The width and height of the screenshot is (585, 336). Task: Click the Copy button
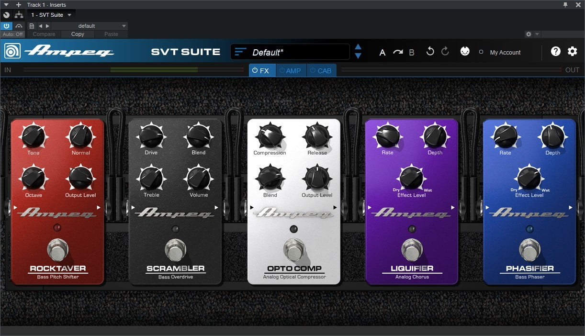coord(78,34)
